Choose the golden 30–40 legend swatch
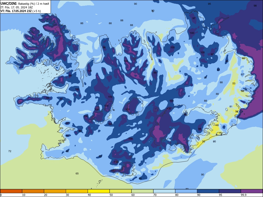Viewport: 263px width, 197px height. (x=77, y=191)
